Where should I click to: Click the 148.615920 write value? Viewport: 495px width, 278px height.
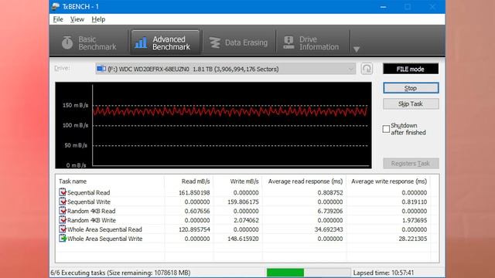243,239
